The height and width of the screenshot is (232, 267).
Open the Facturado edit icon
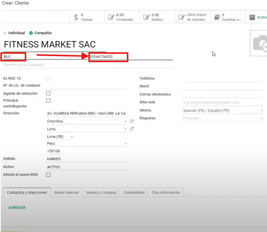point(111,17)
